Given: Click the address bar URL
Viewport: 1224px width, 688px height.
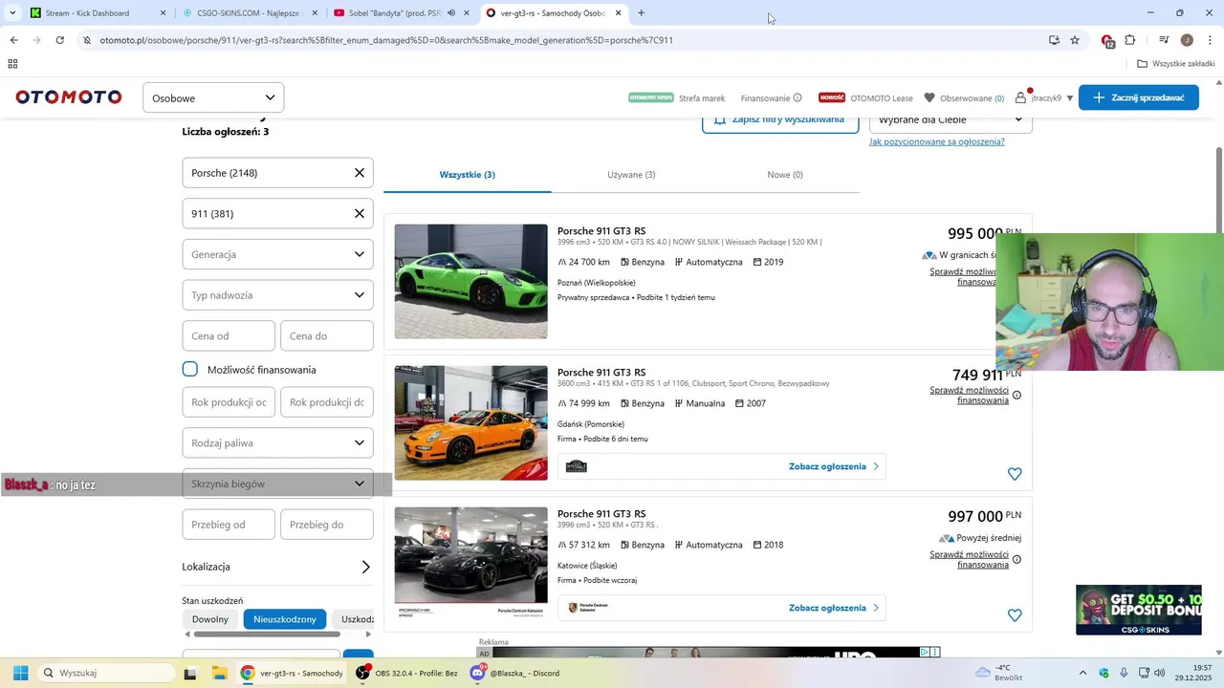Looking at the screenshot, I should pyautogui.click(x=386, y=40).
